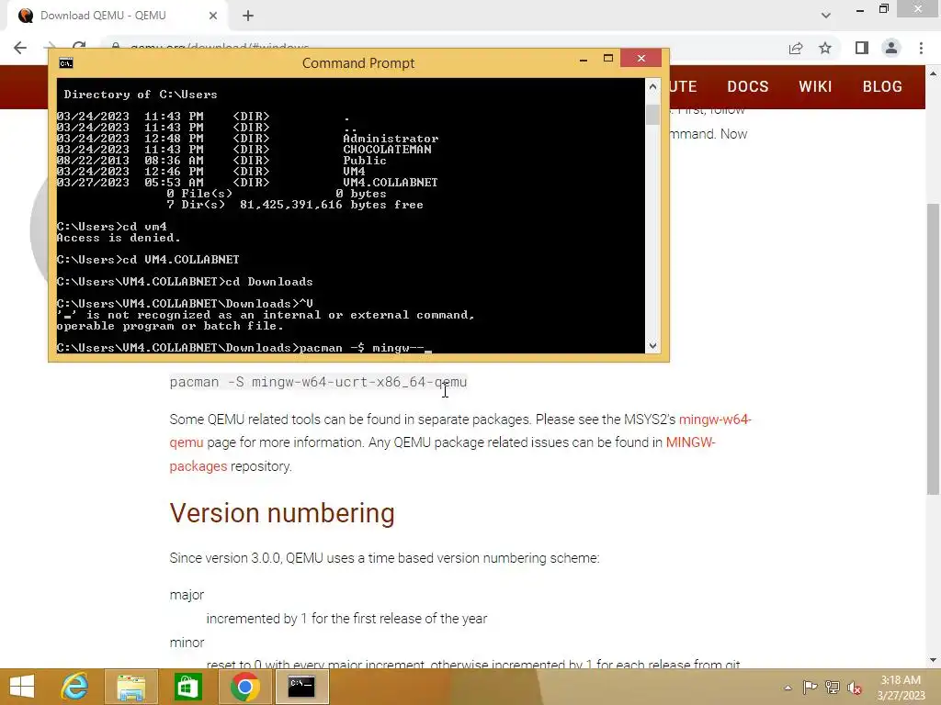941x705 pixels.
Task: Click the Command Prompt scrollbar thumb
Action: coord(652,114)
